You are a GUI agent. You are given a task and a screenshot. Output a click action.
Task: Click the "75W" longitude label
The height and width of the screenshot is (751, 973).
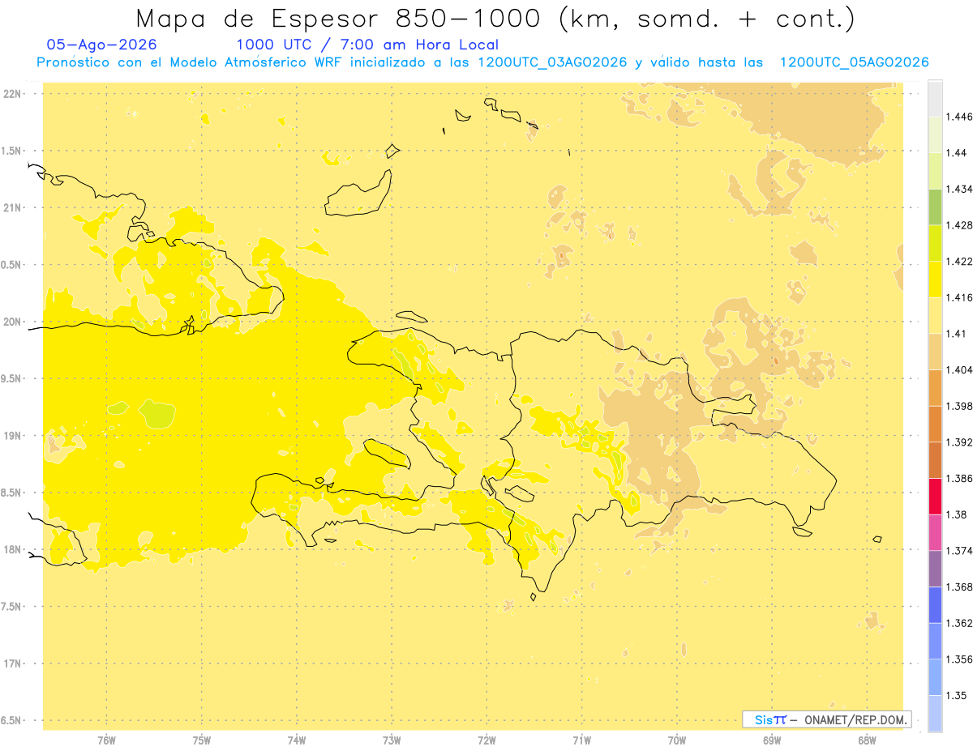[202, 740]
